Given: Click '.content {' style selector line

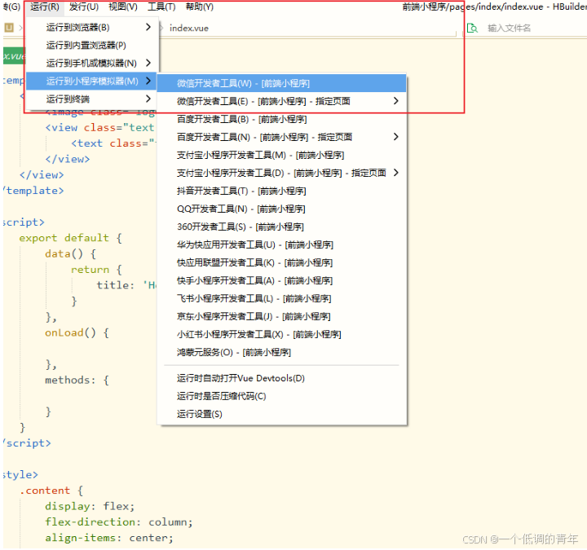Looking at the screenshot, I should [51, 491].
